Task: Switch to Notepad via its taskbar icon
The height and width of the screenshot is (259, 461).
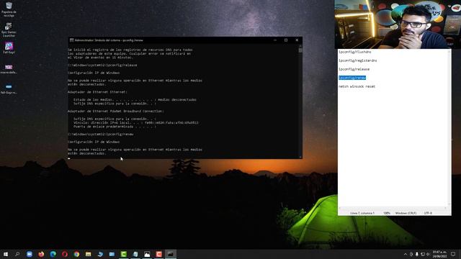Action: pyautogui.click(x=135, y=254)
